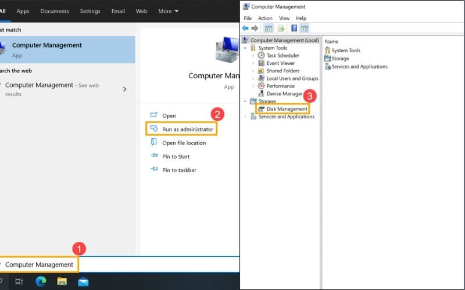Click the Device Manager label in tree
Image resolution: width=465 pixels, height=290 pixels.
(284, 93)
